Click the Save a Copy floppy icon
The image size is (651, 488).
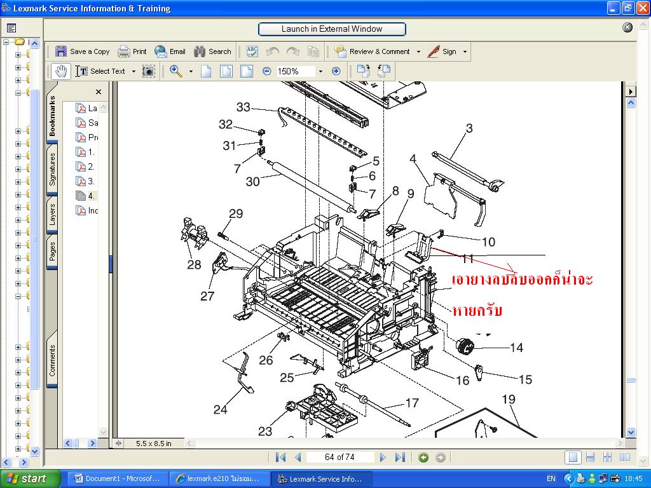61,51
